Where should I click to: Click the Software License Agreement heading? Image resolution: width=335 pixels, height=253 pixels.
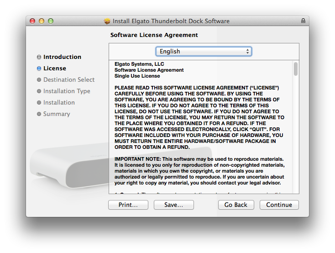pos(154,35)
